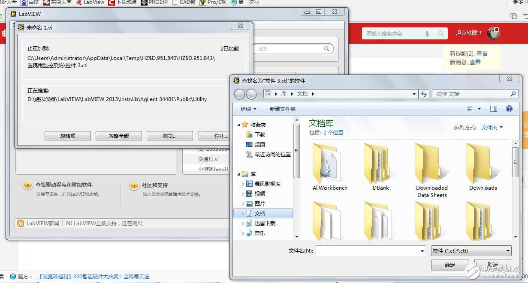Select 下载 in the favorites list
Viewport: 528px width, 283px height.
click(260, 134)
